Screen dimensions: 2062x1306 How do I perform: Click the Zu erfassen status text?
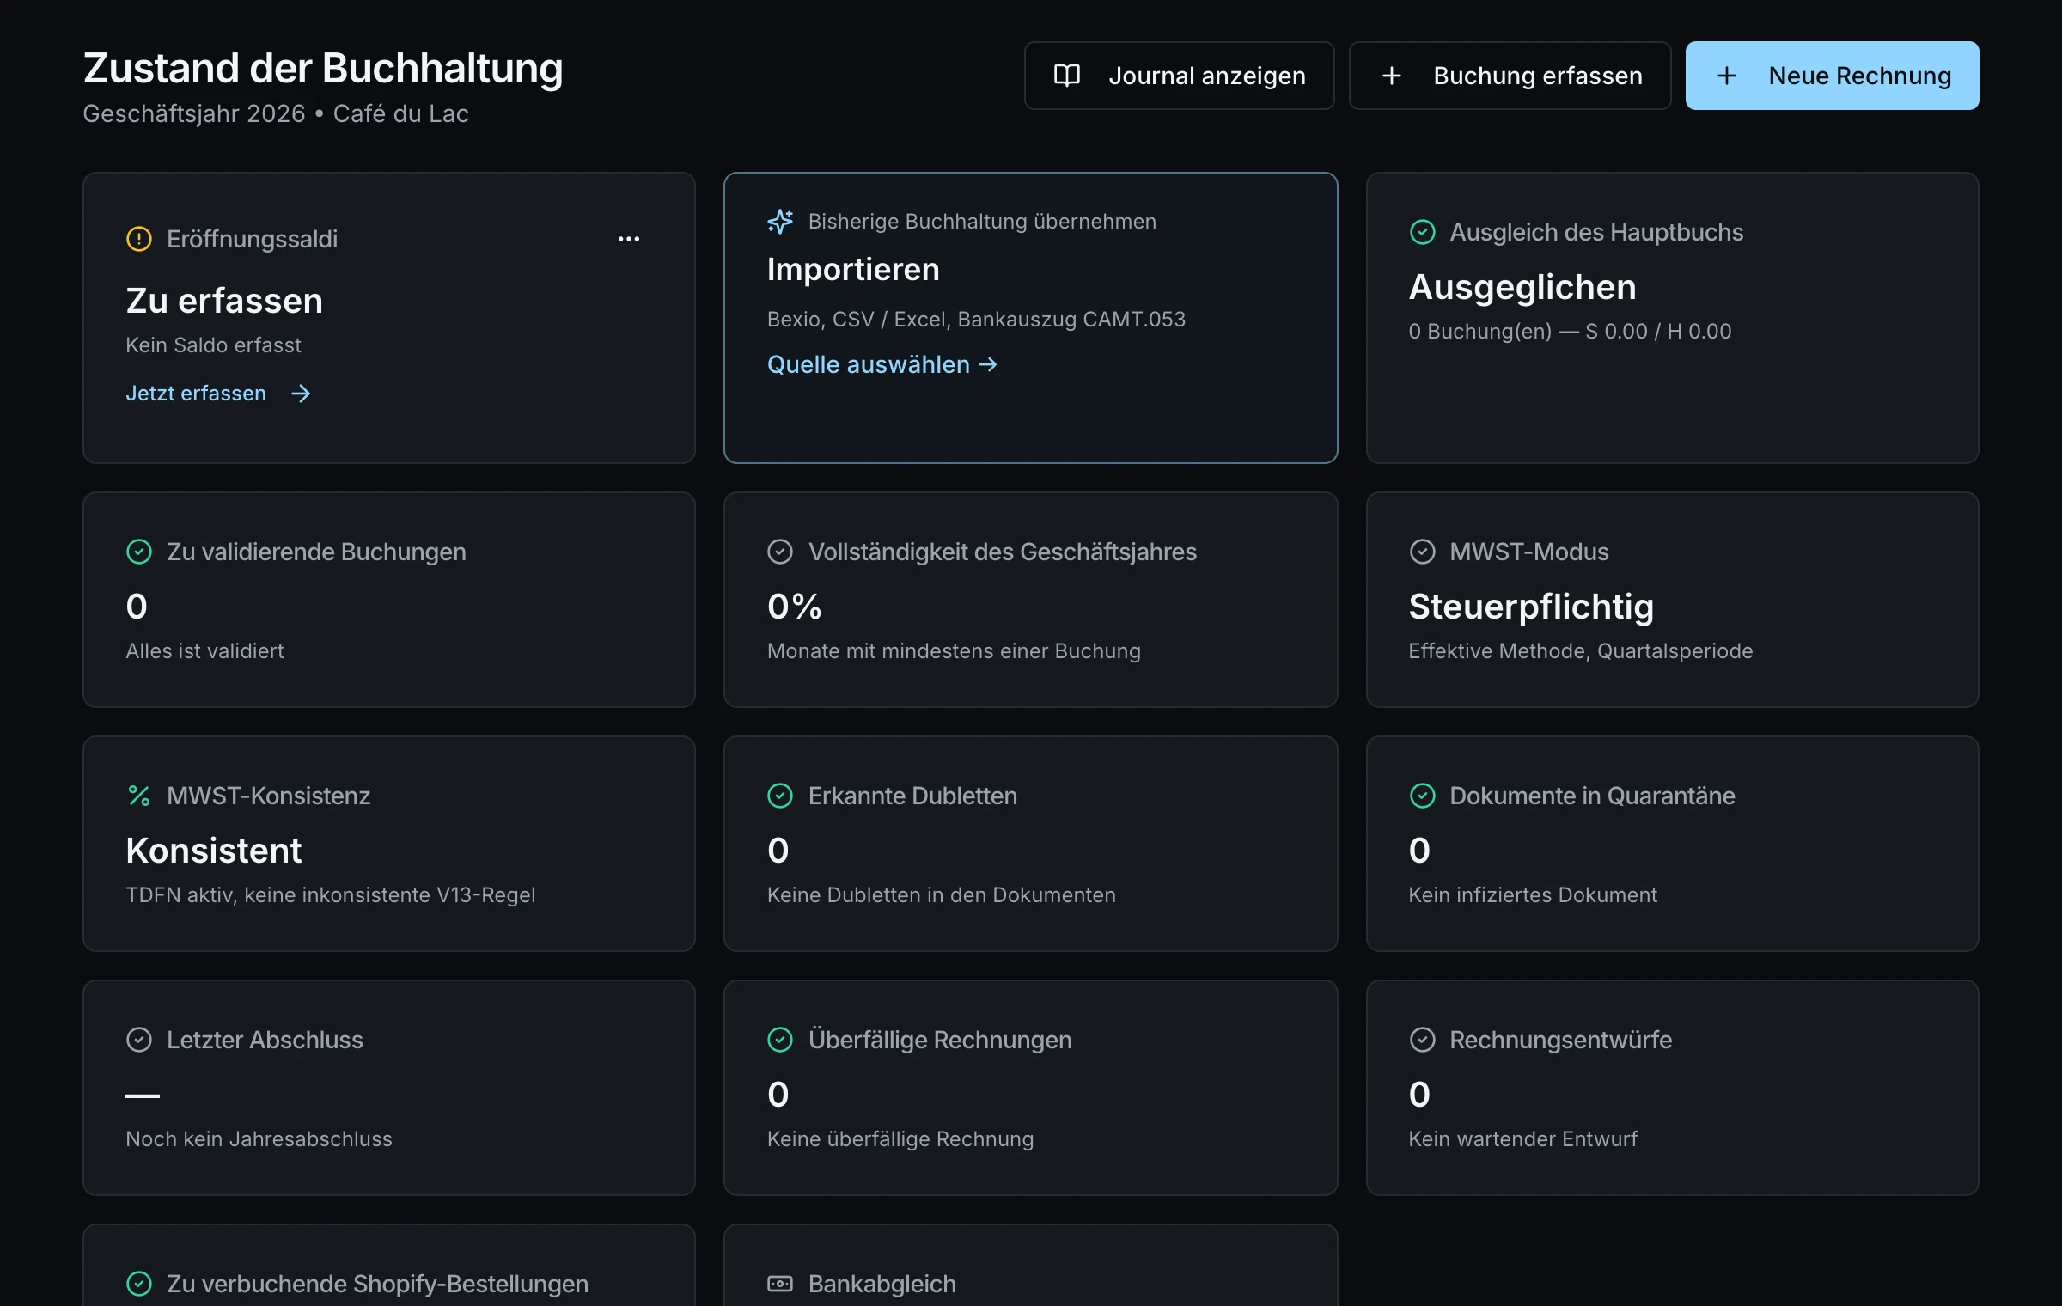click(x=224, y=301)
